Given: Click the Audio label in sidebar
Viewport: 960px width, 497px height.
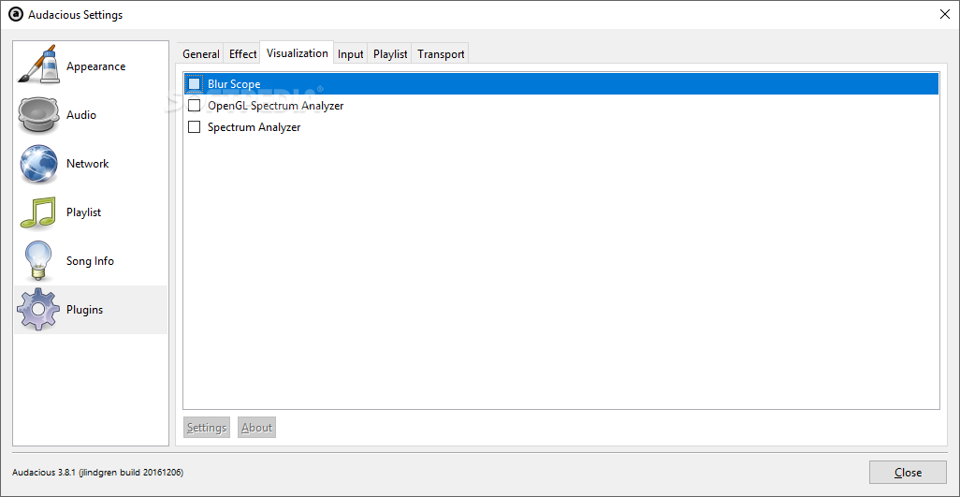Looking at the screenshot, I should [81, 114].
